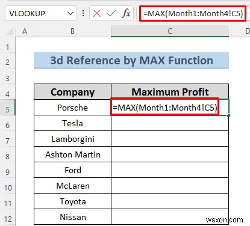Click the '3d Reference by MAX Function' title
Viewport: 250px width, 226px height.
[131, 61]
